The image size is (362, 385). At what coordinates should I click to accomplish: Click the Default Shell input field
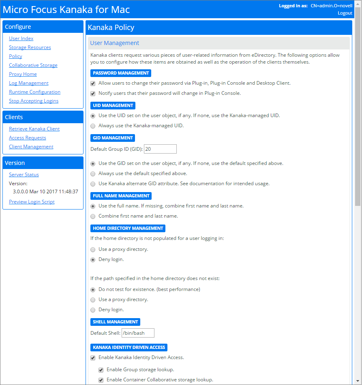(x=138, y=333)
